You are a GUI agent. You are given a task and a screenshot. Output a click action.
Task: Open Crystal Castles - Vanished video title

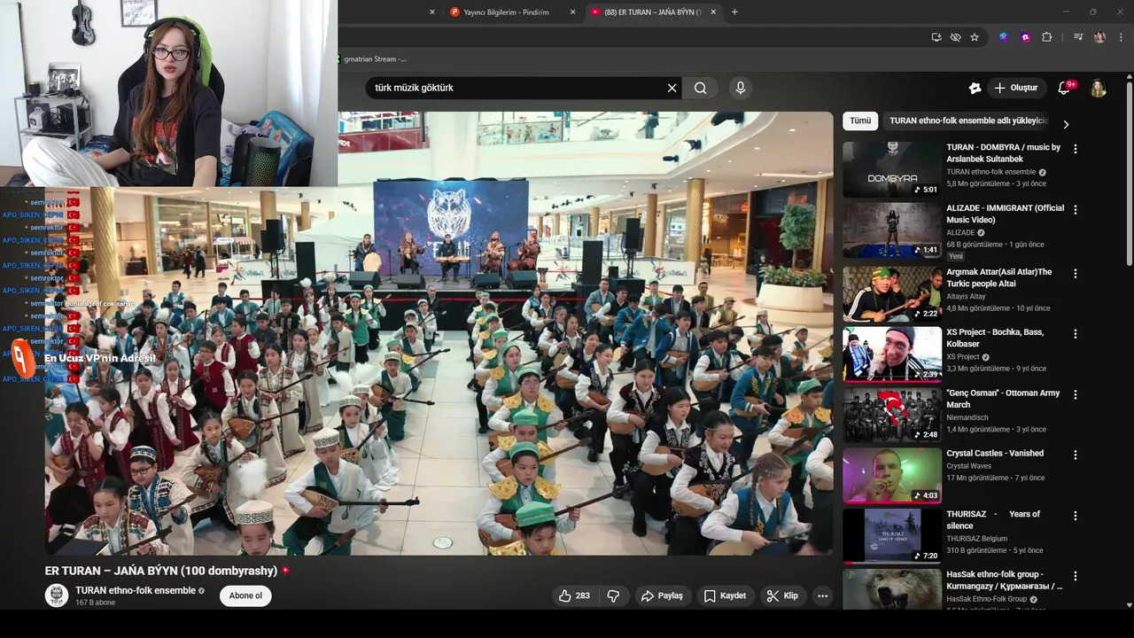tap(995, 453)
